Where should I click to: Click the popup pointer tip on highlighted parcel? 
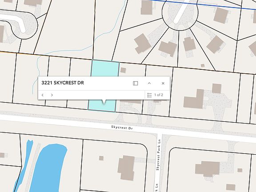click(x=104, y=103)
